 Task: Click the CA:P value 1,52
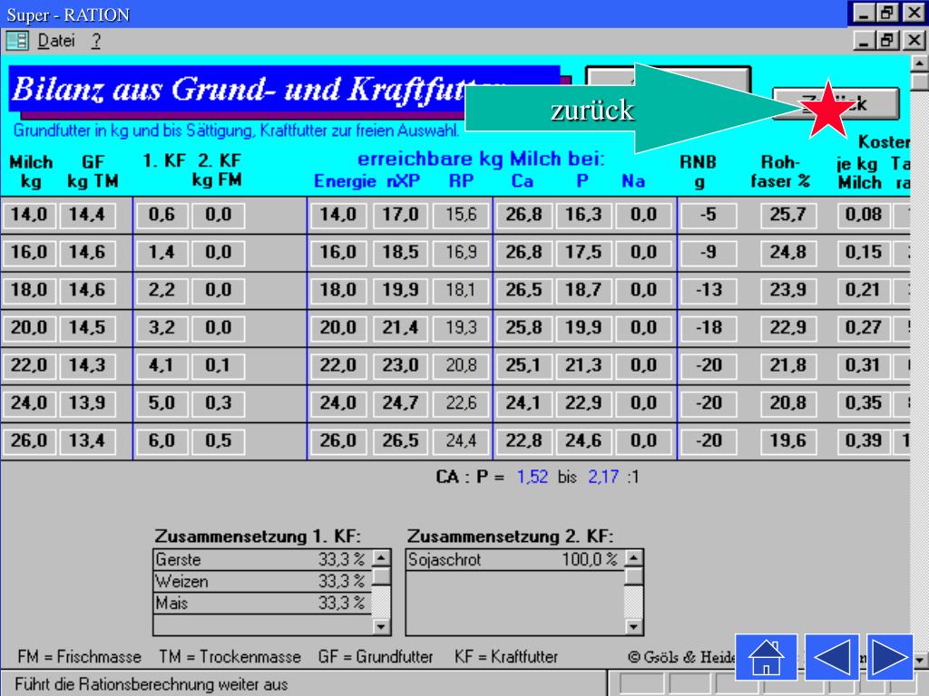pyautogui.click(x=532, y=477)
